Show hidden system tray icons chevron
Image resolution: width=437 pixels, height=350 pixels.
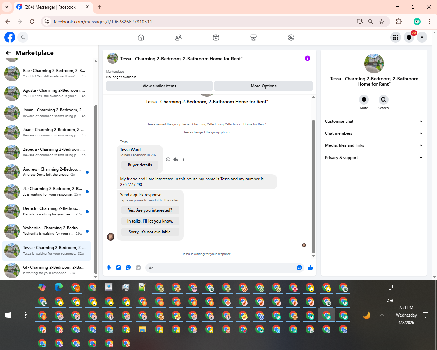tap(382, 315)
